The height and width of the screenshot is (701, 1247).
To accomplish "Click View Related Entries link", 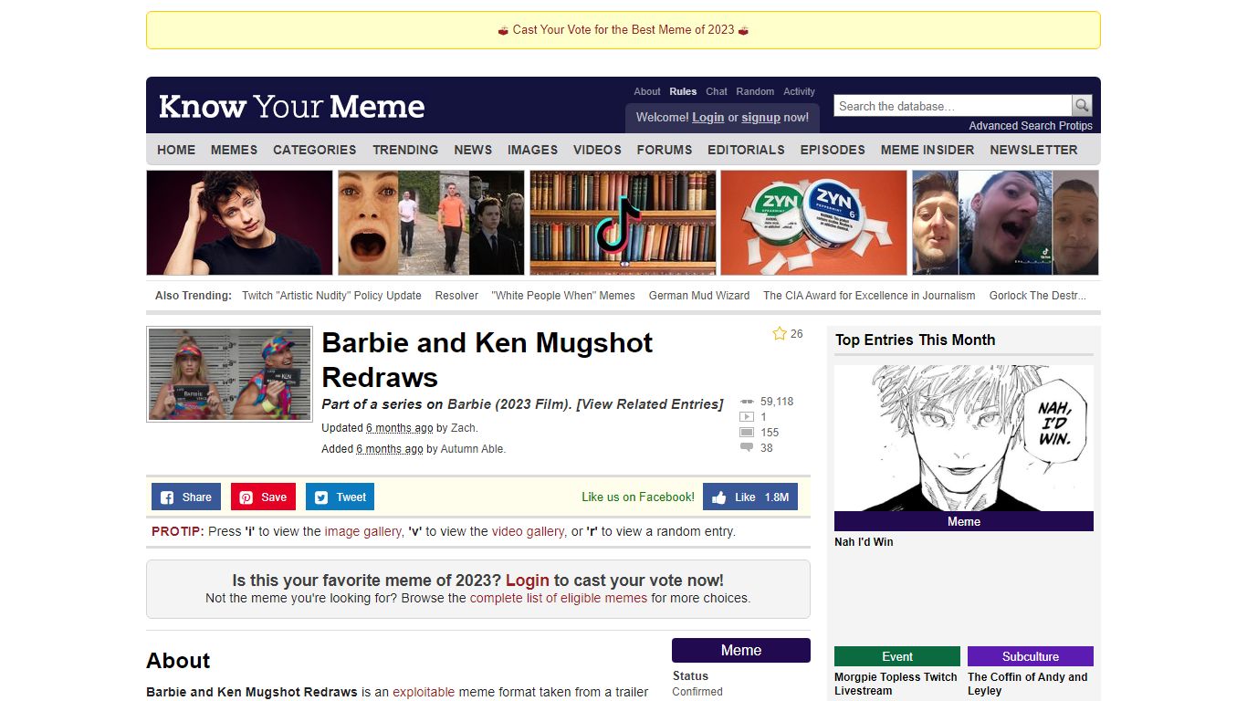I will (650, 404).
